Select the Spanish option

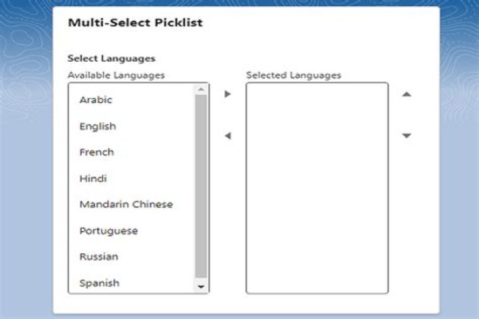tap(99, 283)
